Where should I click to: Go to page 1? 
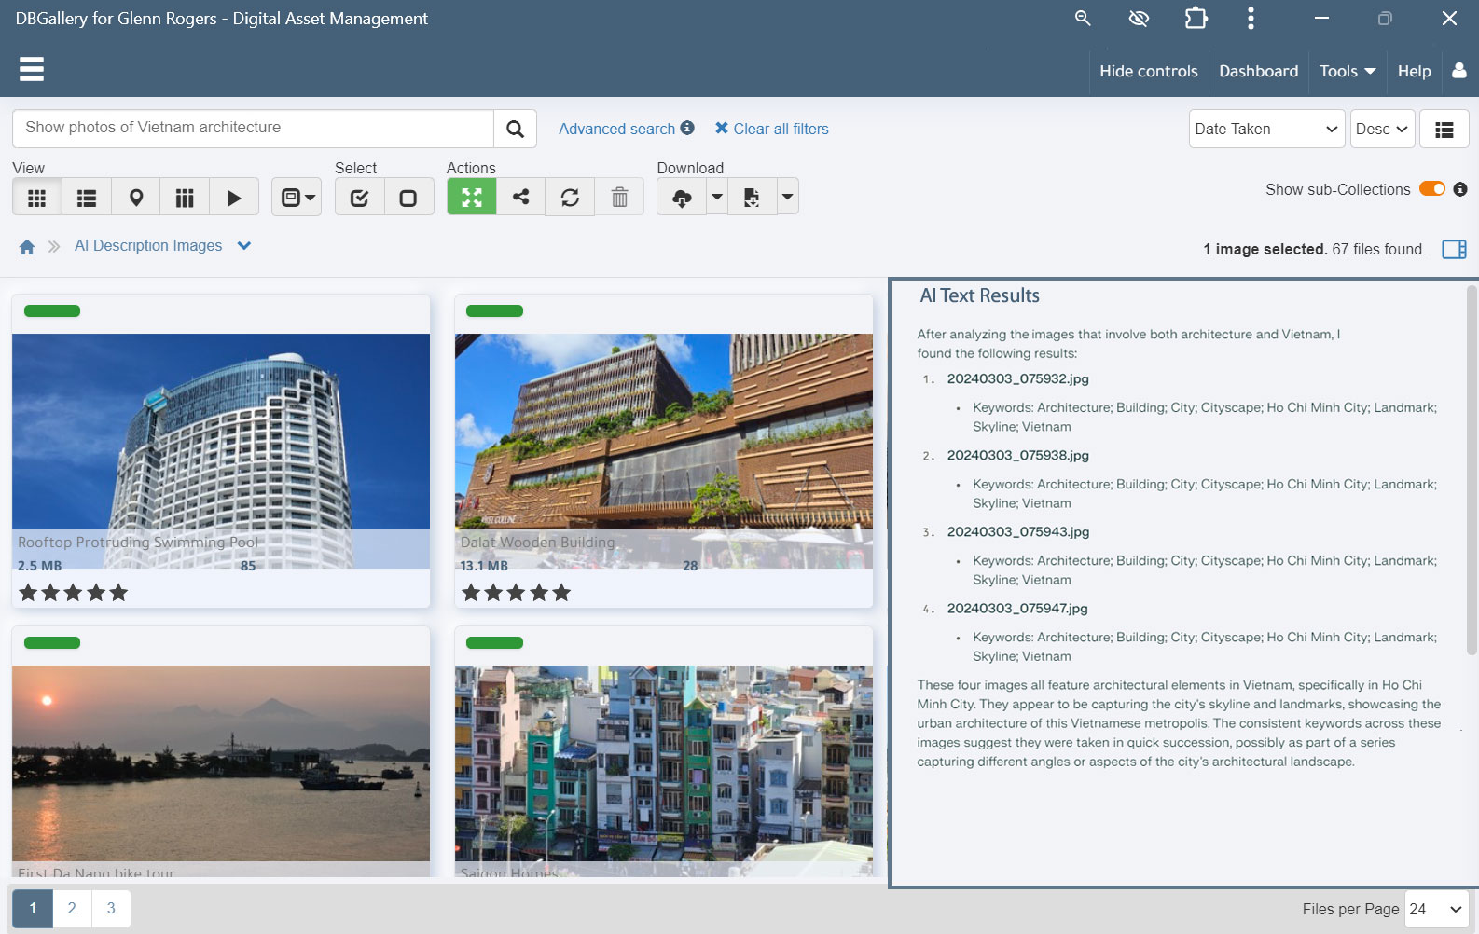(x=33, y=908)
